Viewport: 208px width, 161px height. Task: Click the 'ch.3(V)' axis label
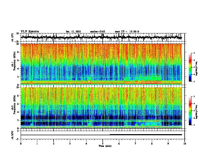pos(13,135)
